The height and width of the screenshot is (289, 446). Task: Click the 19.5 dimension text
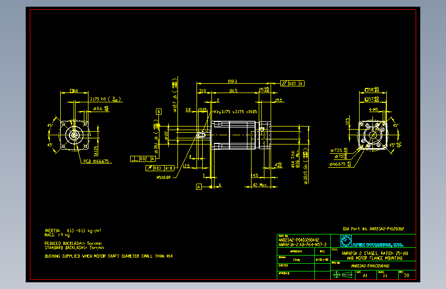coord(279,100)
